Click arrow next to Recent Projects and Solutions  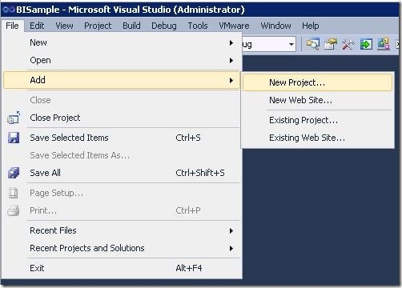[x=231, y=248]
